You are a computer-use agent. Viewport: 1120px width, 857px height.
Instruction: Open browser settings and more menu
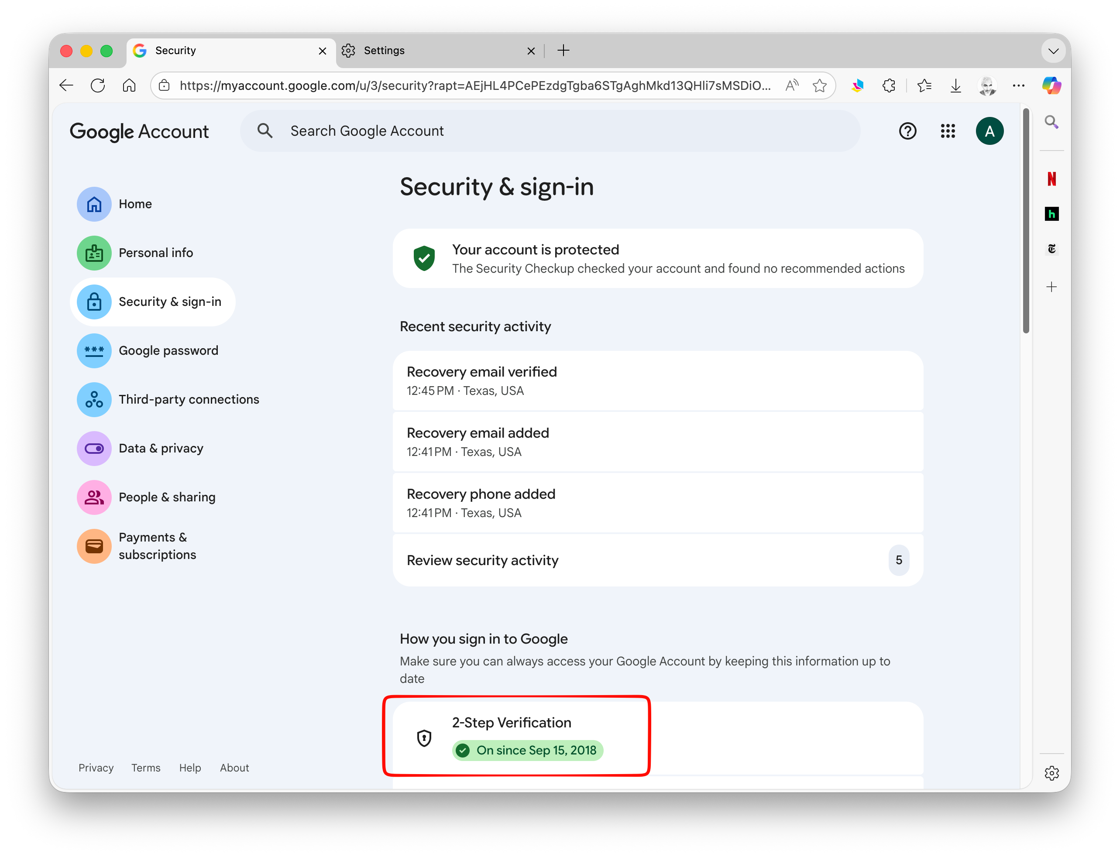coord(1018,85)
